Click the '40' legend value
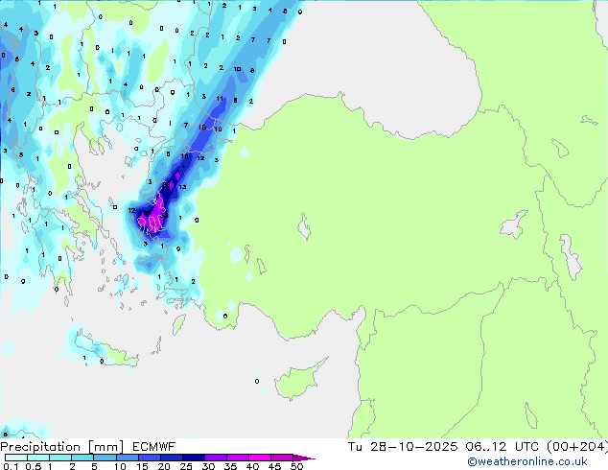The image size is (608, 470). (x=252, y=466)
